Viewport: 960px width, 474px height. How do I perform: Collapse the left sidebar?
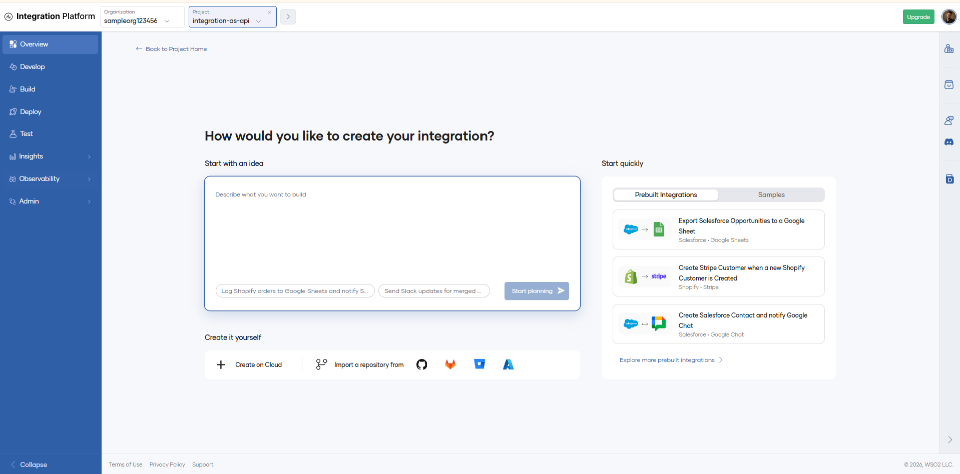pyautogui.click(x=29, y=464)
